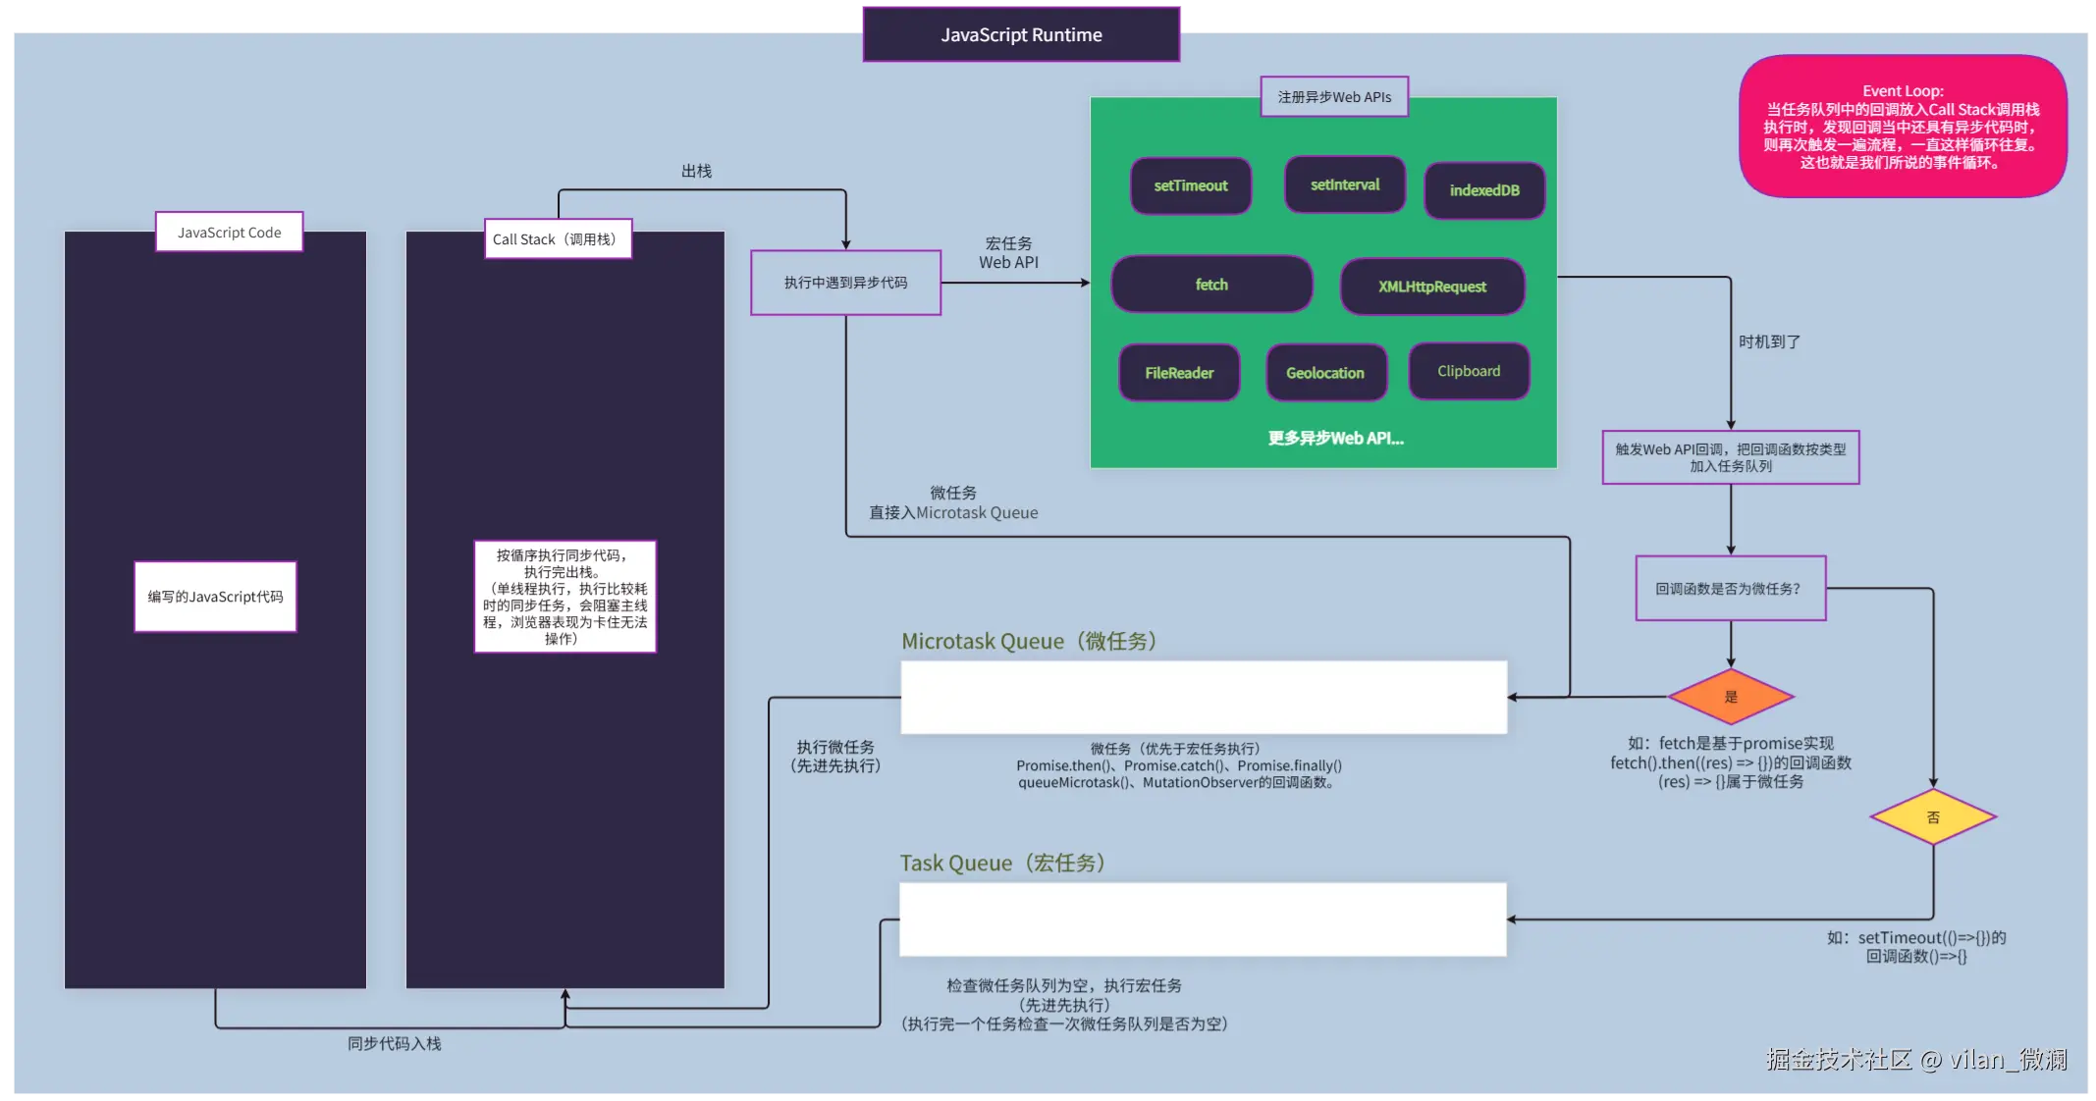Image resolution: width=2096 pixels, height=1101 pixels.
Task: Select the setInterval pill node
Action: point(1344,184)
